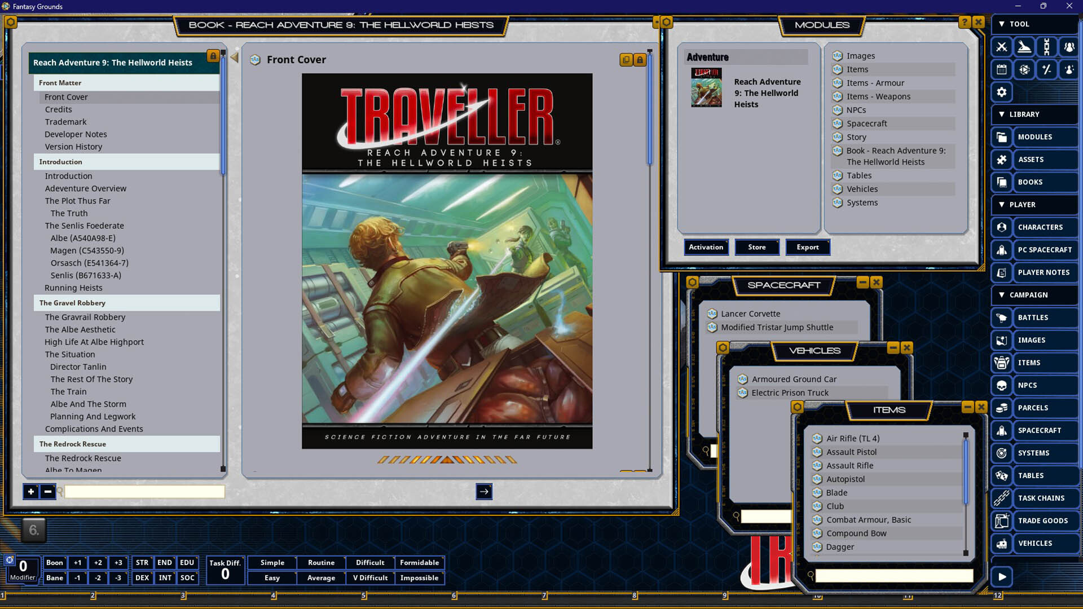This screenshot has height=609, width=1083.
Task: Click the Export button in Modules
Action: pyautogui.click(x=807, y=247)
